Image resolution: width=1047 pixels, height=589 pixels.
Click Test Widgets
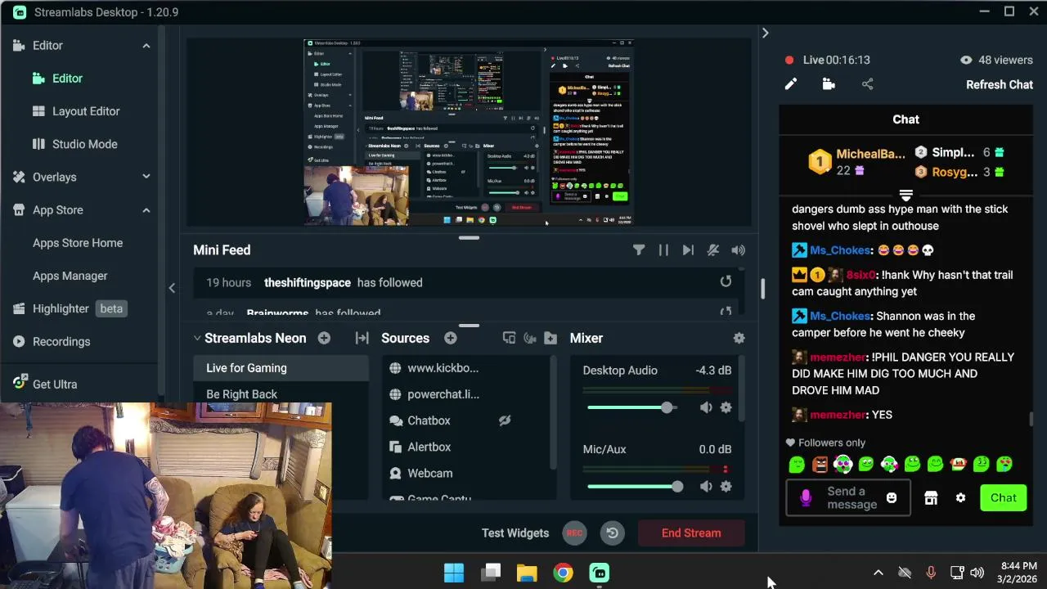(x=515, y=533)
